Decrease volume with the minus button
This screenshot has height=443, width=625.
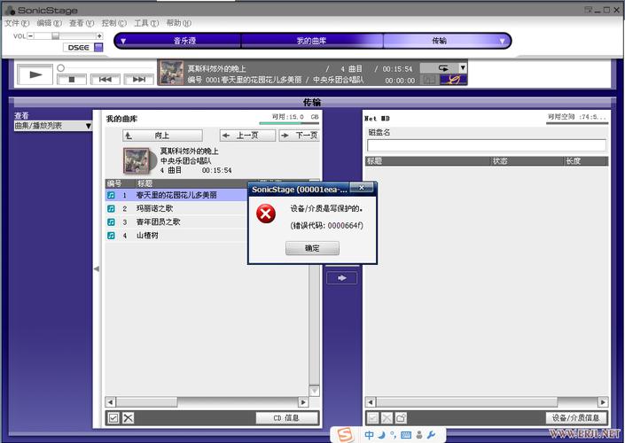pyautogui.click(x=30, y=35)
